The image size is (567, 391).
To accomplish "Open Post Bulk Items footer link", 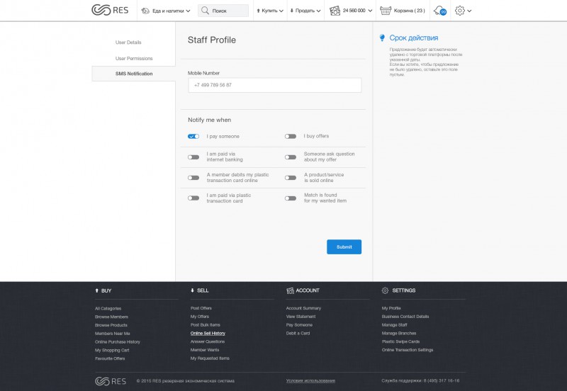I will tap(206, 325).
